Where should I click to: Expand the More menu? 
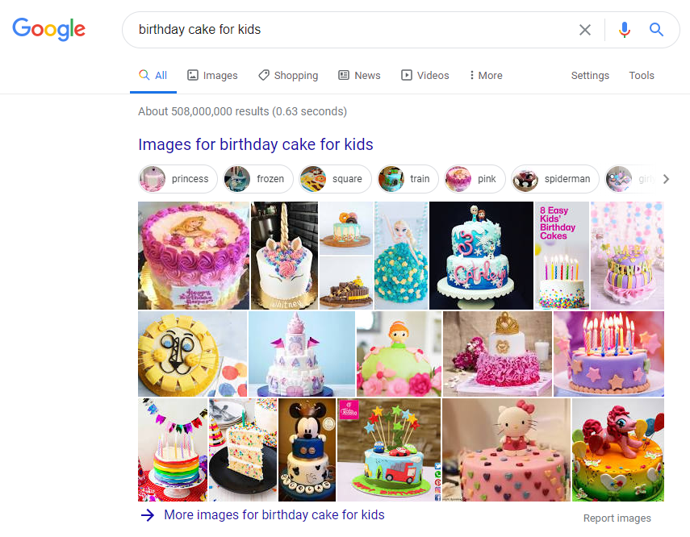click(x=486, y=75)
